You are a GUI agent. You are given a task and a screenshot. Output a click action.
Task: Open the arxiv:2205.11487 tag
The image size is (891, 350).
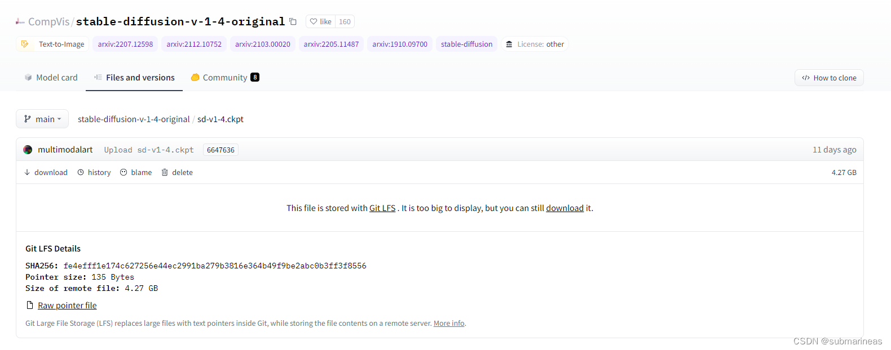pos(331,44)
